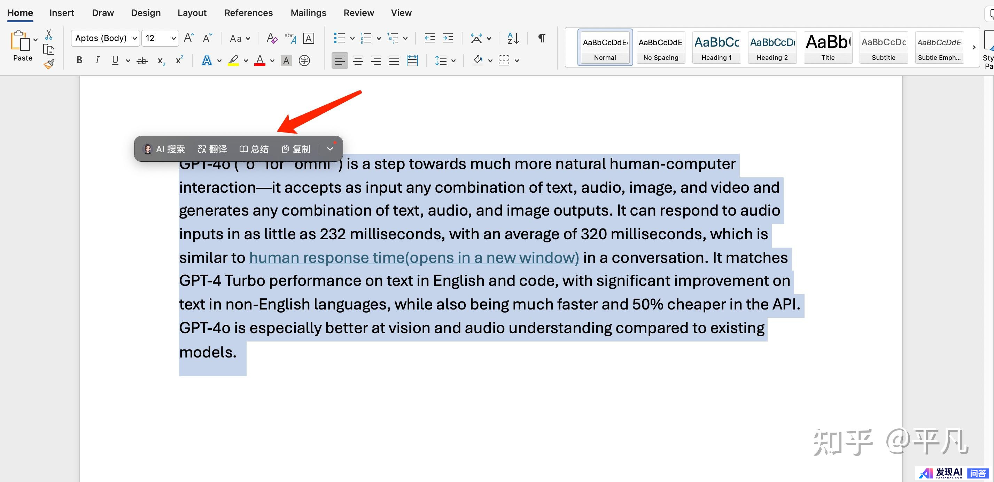Toggle paragraph marks display
This screenshot has width=994, height=482.
542,38
